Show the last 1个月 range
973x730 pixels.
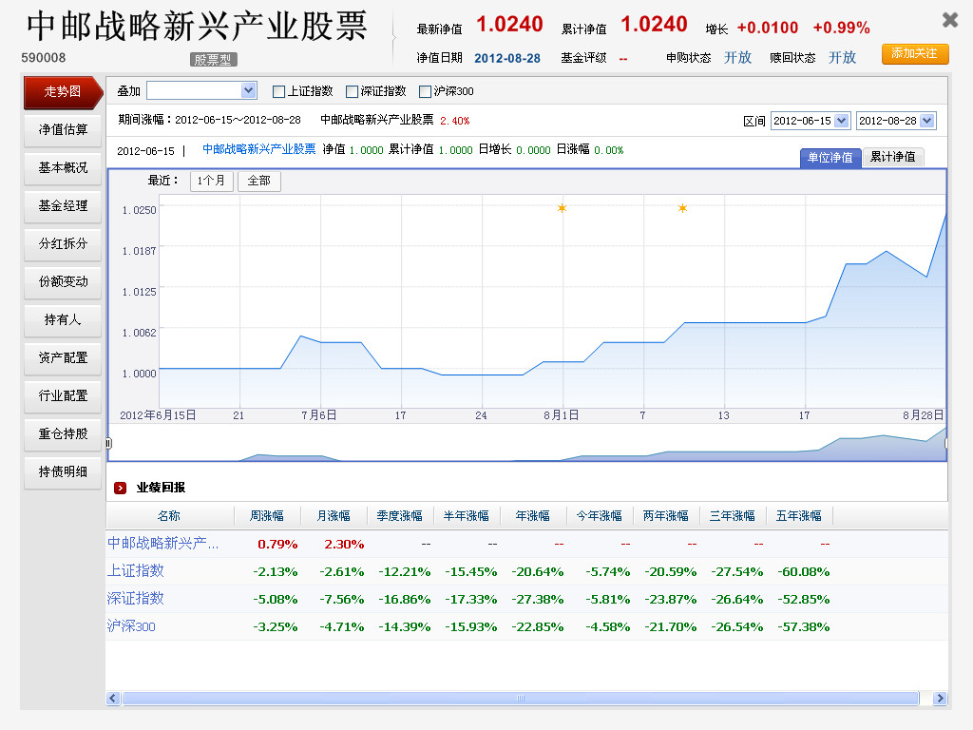212,182
